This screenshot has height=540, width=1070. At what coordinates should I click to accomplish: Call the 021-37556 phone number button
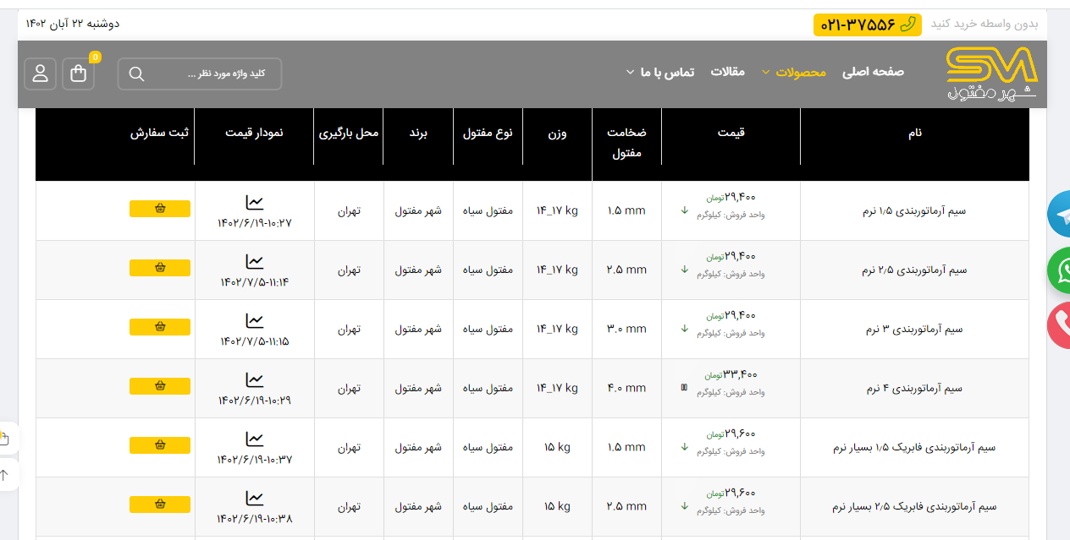click(x=868, y=25)
